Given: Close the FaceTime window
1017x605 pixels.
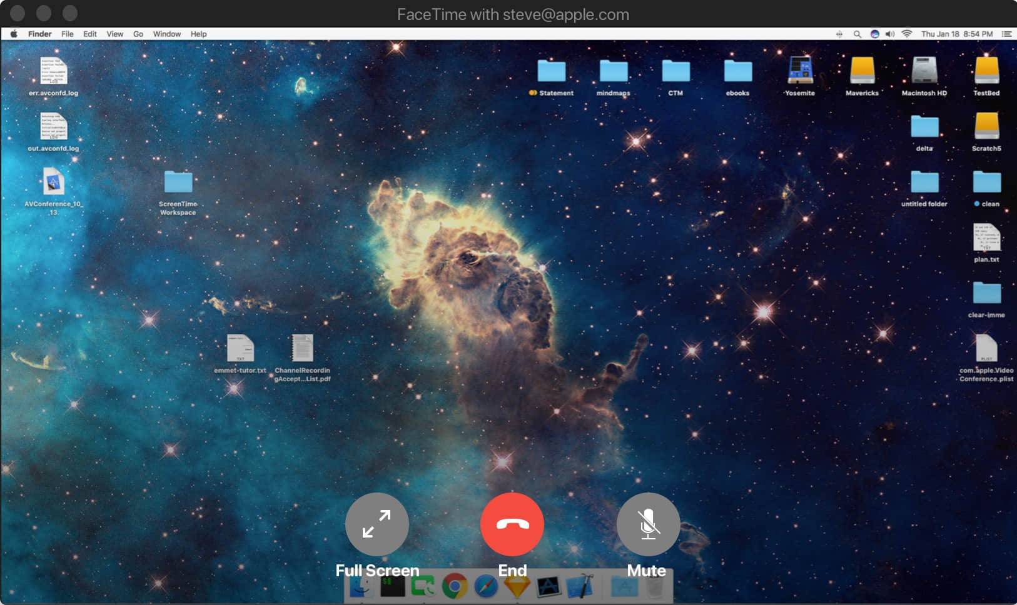Looking at the screenshot, I should [x=18, y=13].
